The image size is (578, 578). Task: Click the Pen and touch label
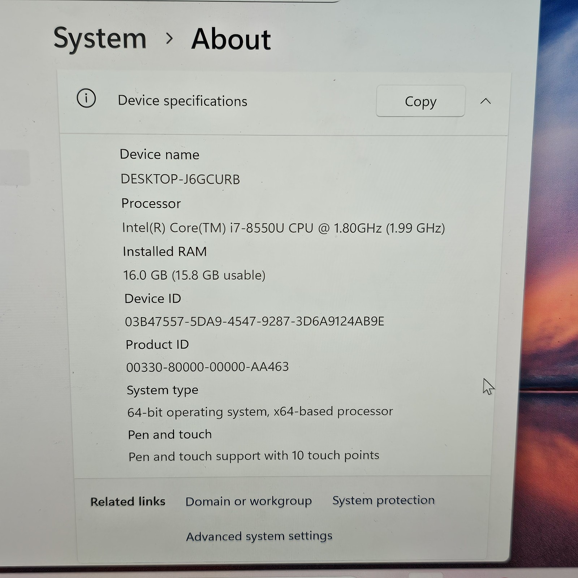pyautogui.click(x=170, y=434)
